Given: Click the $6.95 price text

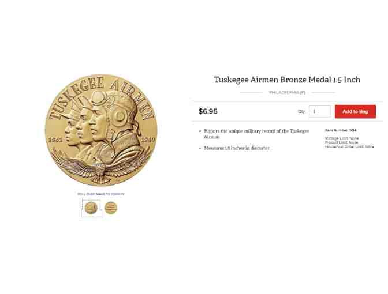Looking at the screenshot, I should (208, 111).
